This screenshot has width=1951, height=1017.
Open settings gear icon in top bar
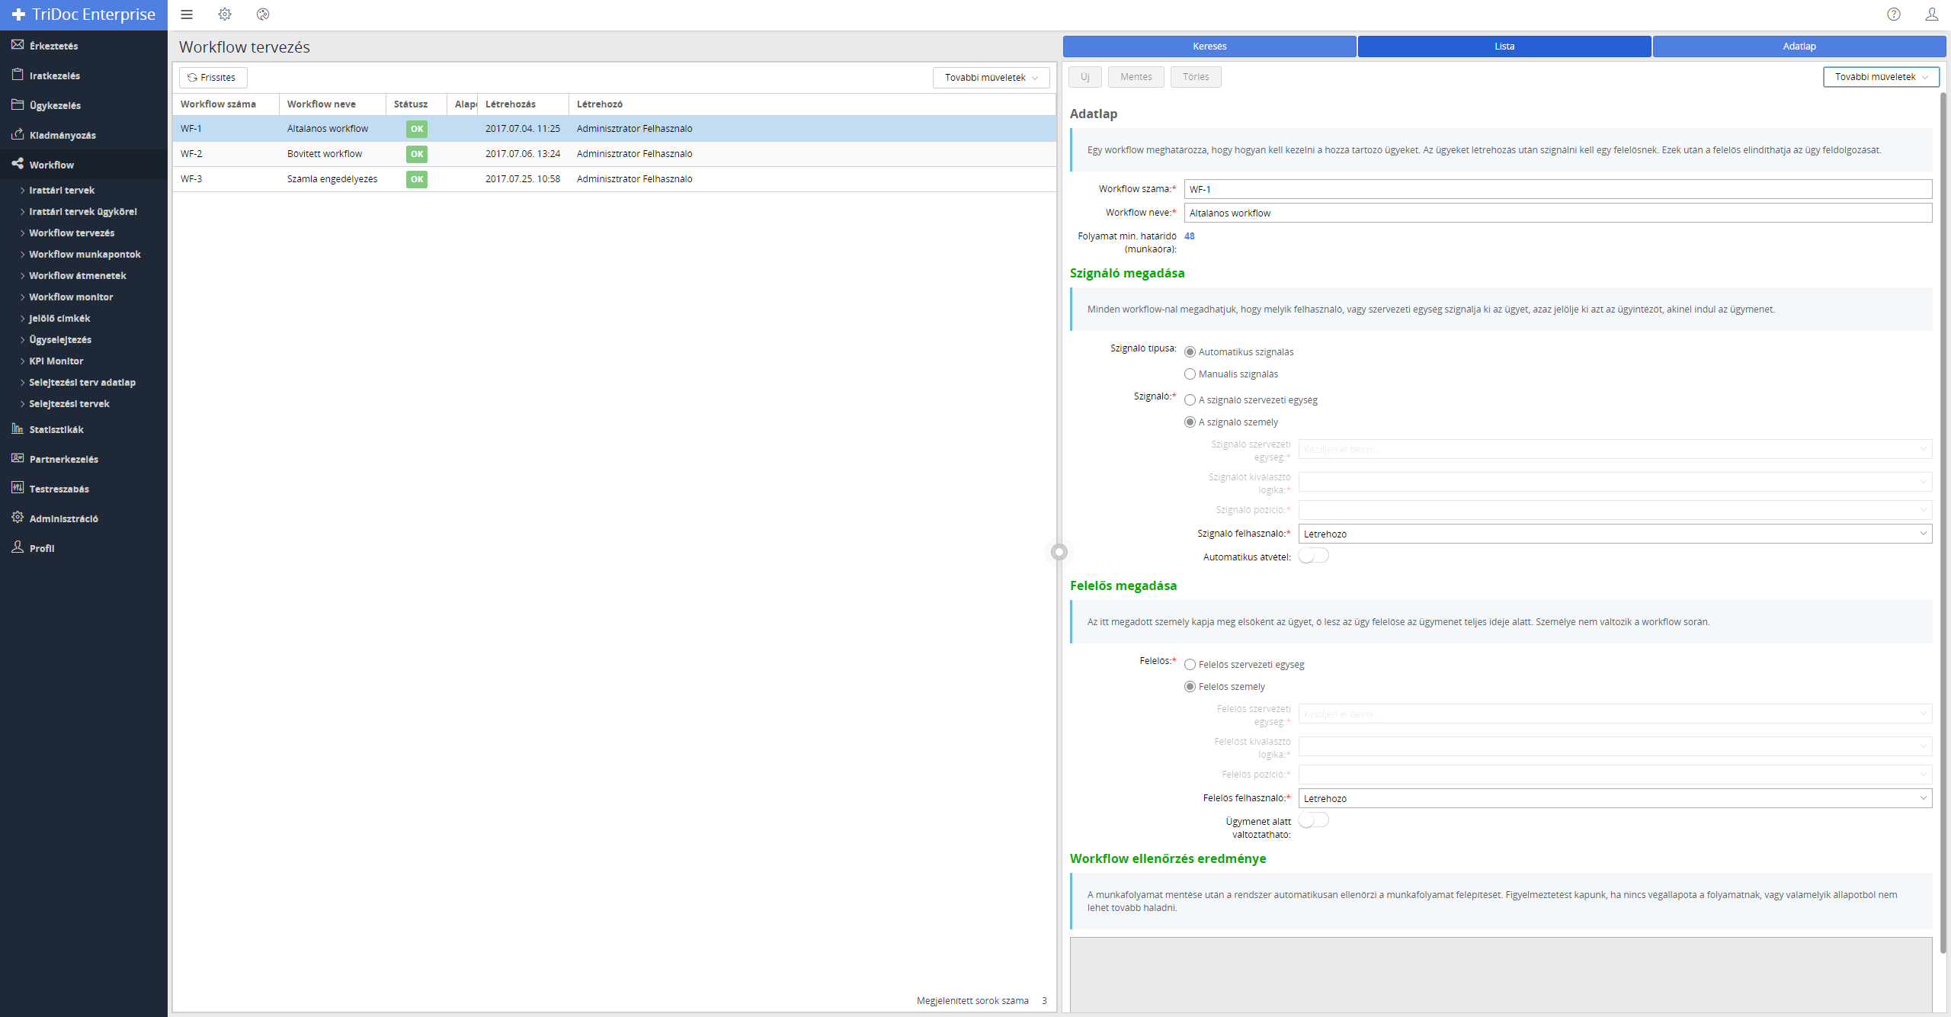coord(225,14)
